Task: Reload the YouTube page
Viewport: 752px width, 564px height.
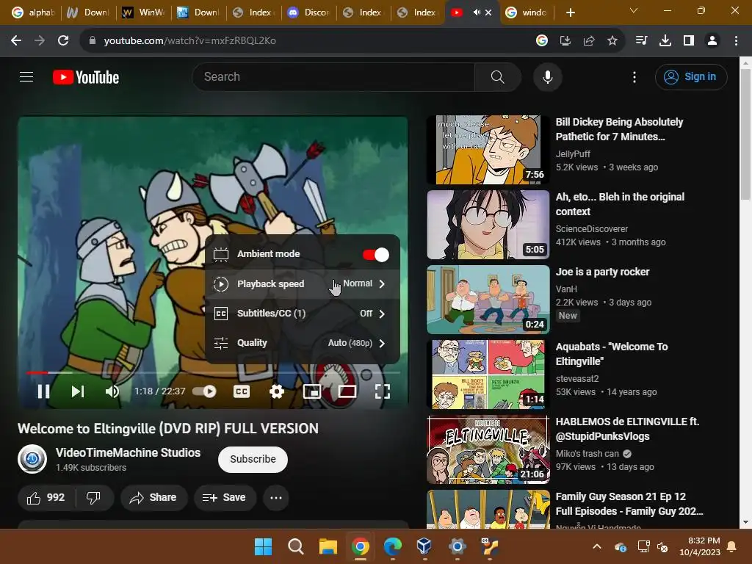Action: (x=63, y=41)
